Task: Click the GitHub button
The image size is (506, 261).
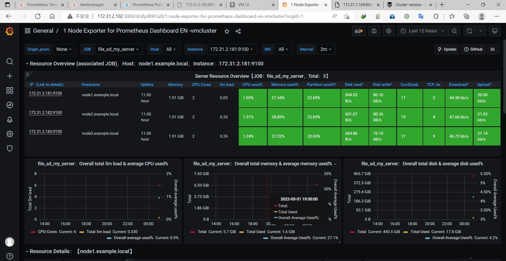Action: pos(473,49)
